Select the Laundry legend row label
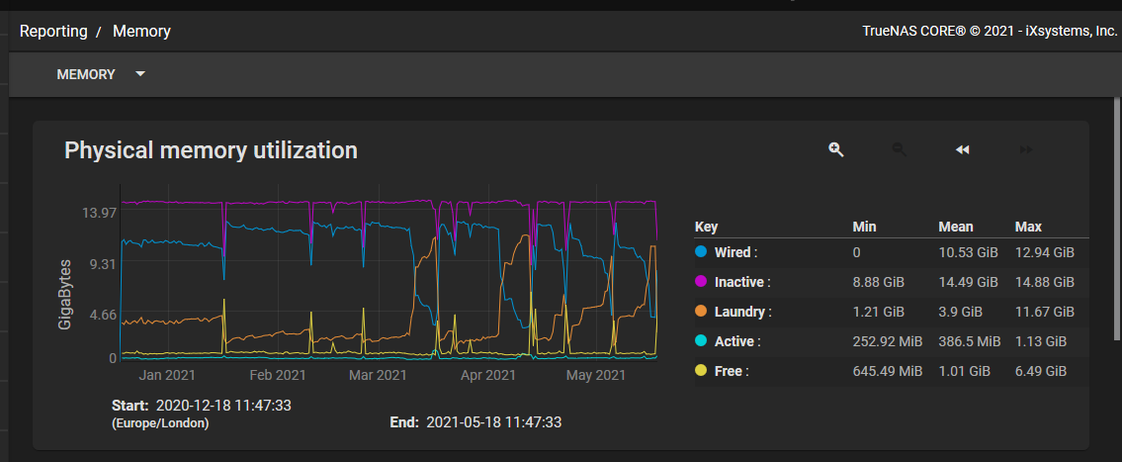The height and width of the screenshot is (462, 1122). point(742,312)
